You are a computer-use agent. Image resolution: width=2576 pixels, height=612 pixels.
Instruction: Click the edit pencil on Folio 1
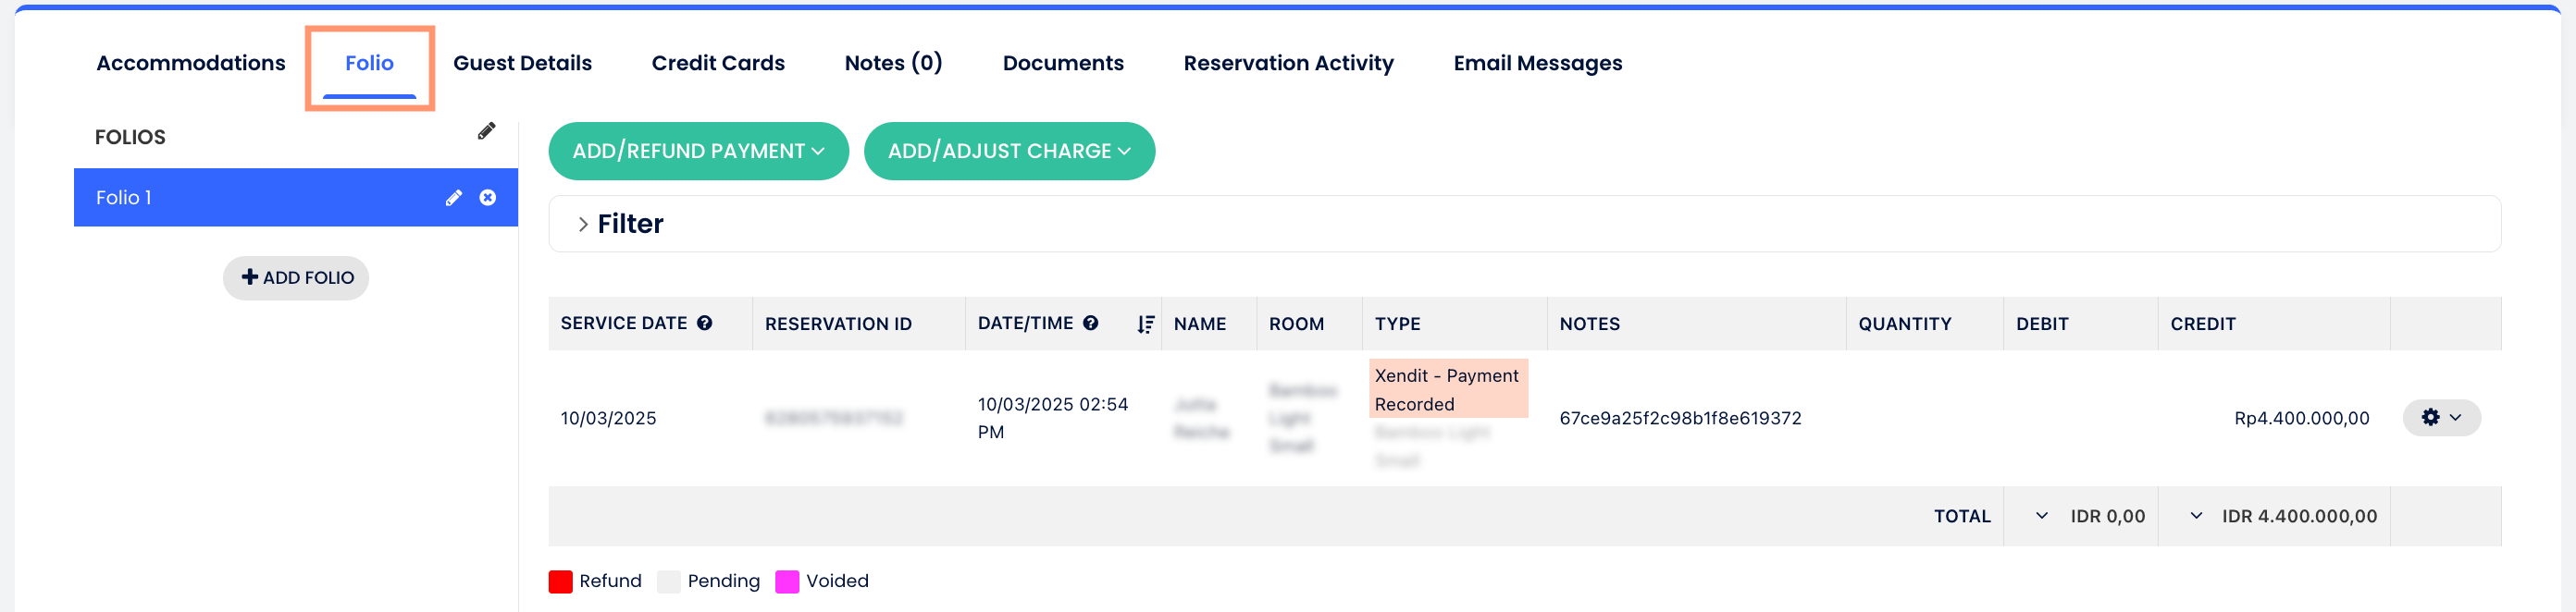[454, 198]
